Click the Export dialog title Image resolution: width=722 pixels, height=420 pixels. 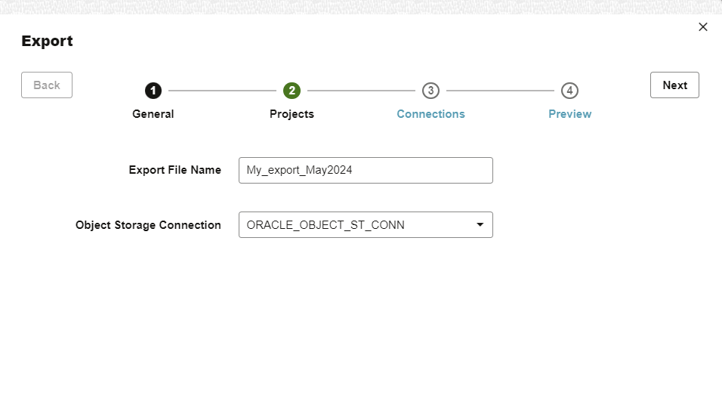[47, 42]
